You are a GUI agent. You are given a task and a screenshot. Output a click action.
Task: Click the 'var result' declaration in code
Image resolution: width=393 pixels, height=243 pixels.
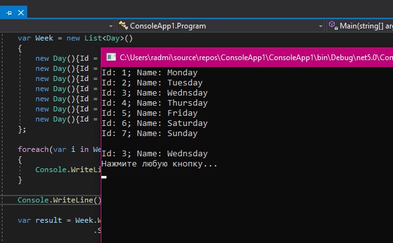pyautogui.click(x=39, y=220)
